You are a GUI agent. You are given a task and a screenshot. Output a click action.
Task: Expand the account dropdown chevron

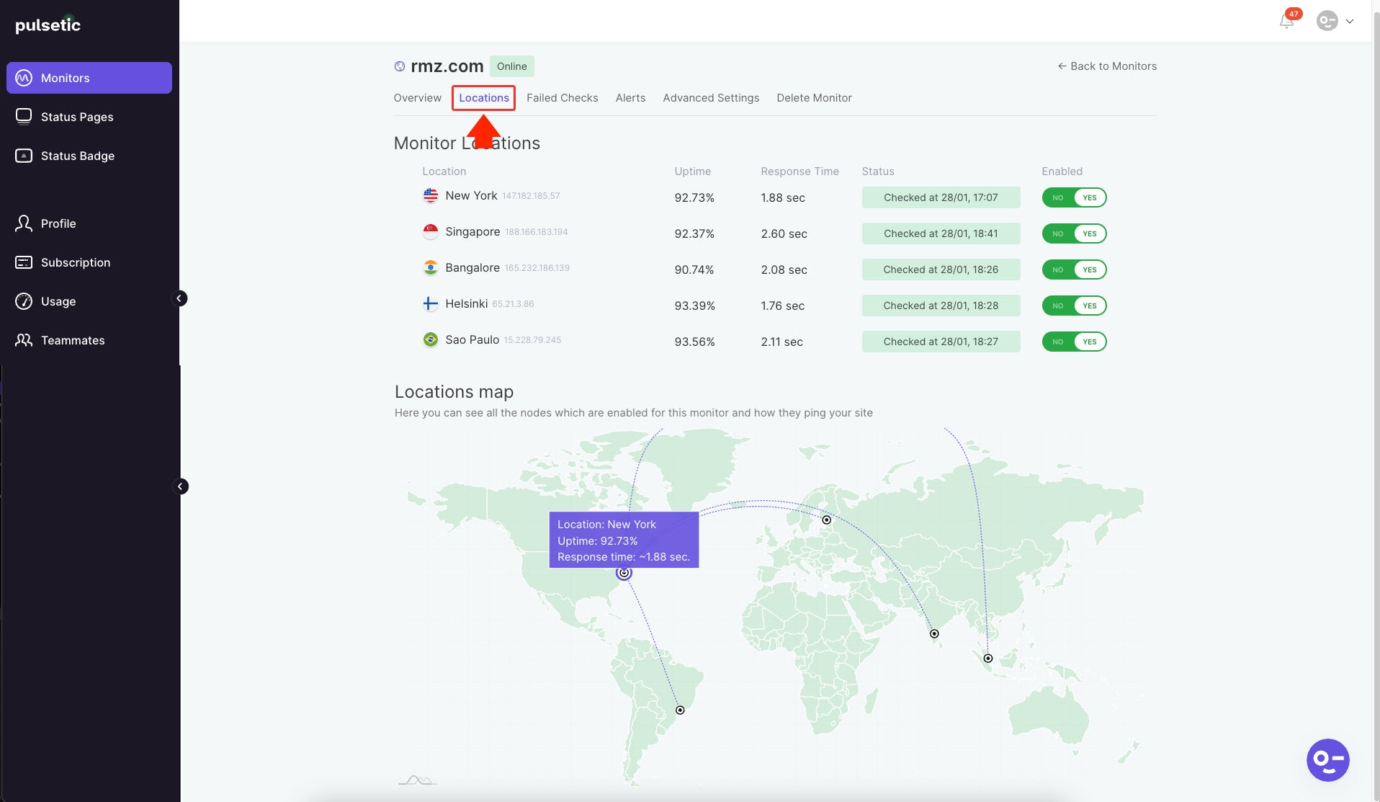[x=1350, y=21]
